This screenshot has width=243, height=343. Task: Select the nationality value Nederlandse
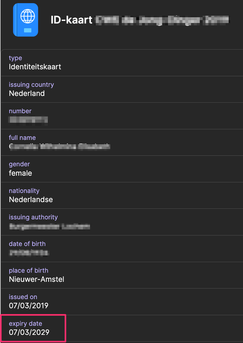click(31, 200)
